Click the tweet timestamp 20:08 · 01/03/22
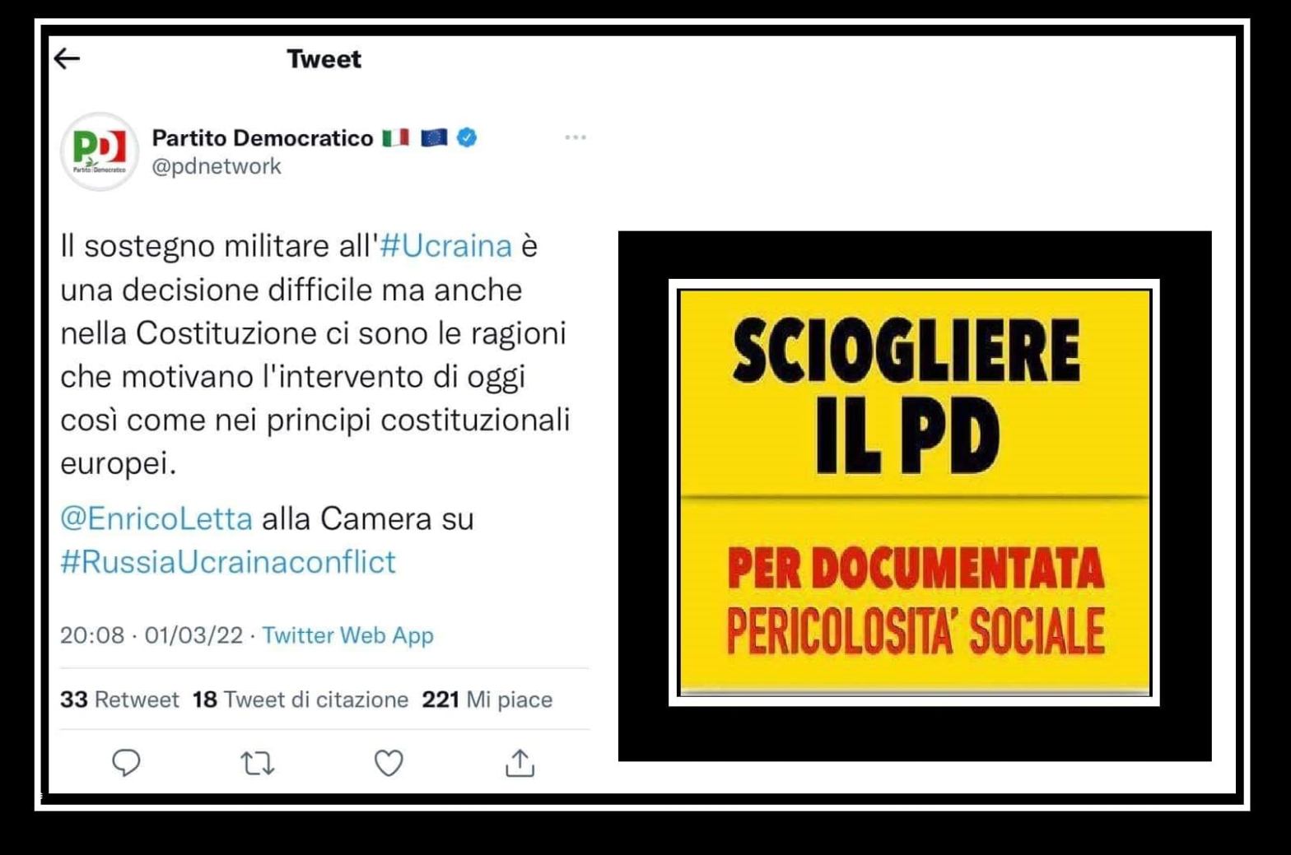The image size is (1291, 855). [x=151, y=635]
